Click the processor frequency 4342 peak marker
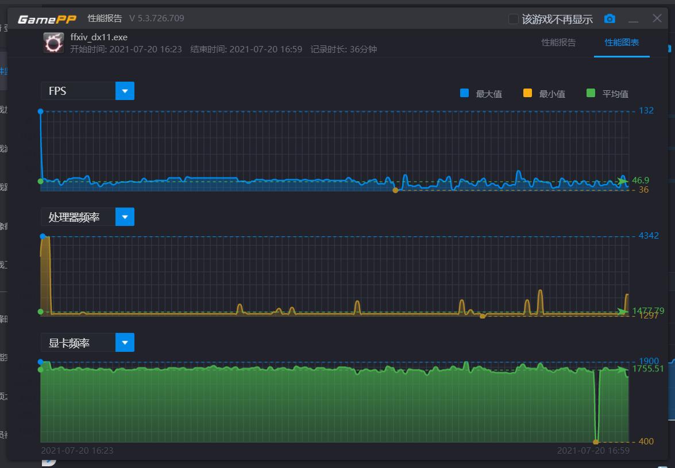The image size is (675, 468). [x=43, y=236]
